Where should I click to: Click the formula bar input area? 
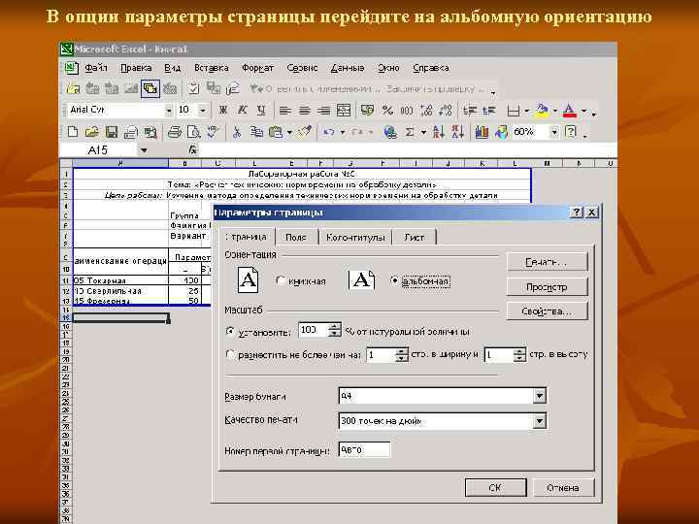408,150
